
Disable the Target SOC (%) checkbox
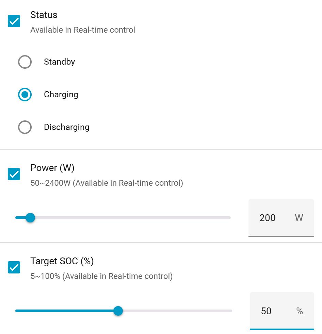tap(14, 267)
